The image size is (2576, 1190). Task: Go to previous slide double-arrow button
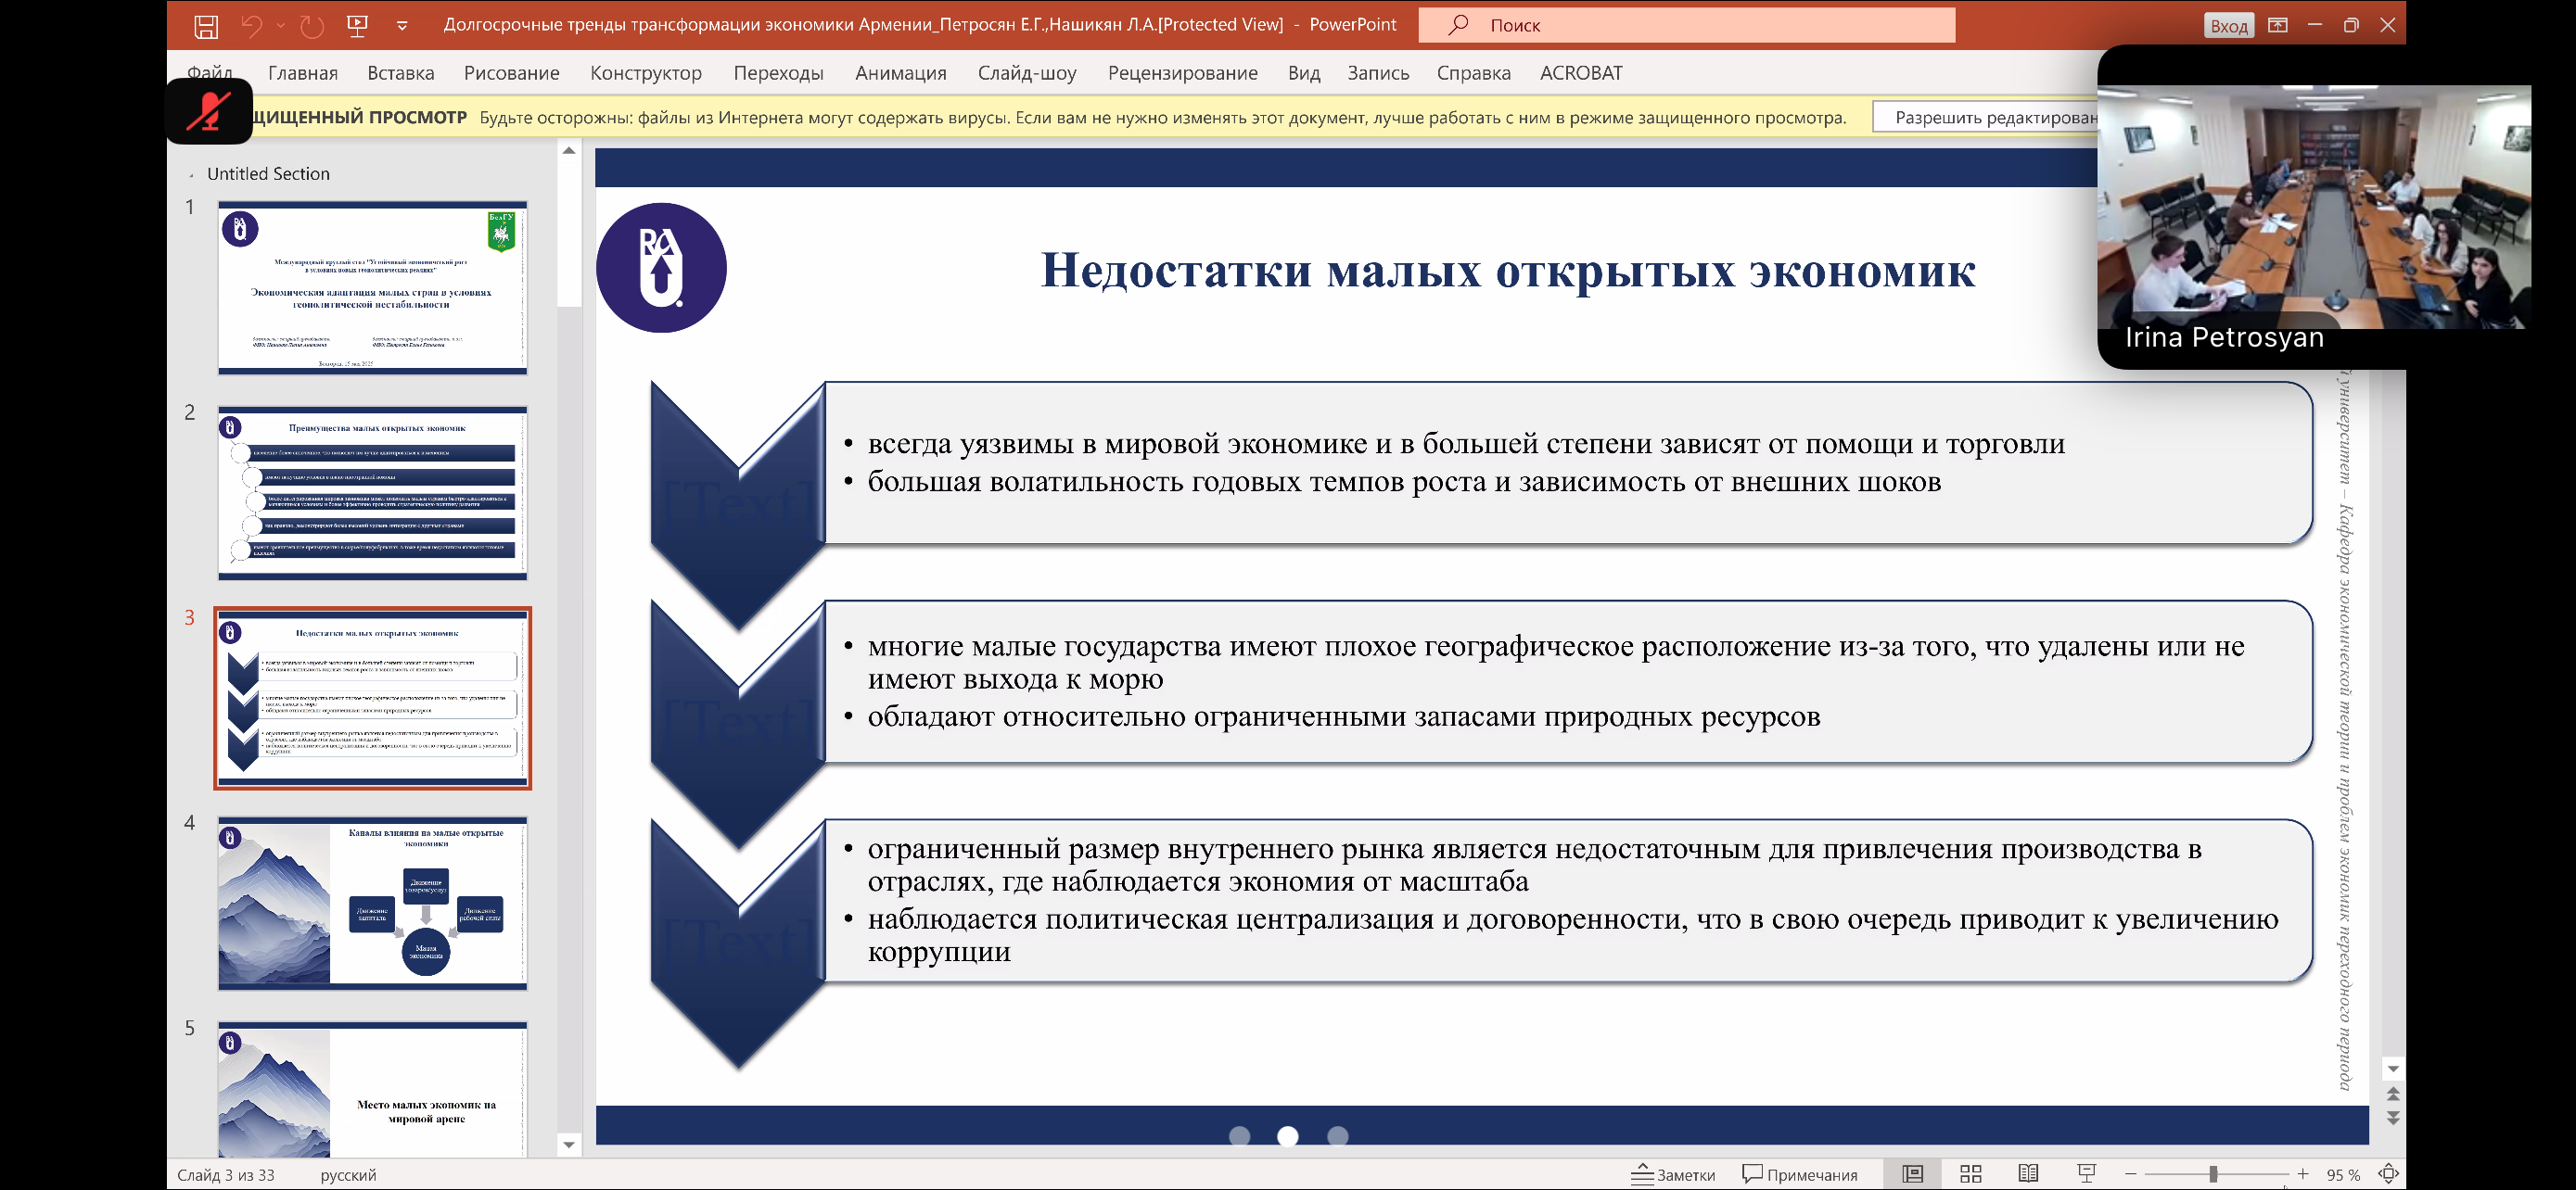tap(2393, 1095)
